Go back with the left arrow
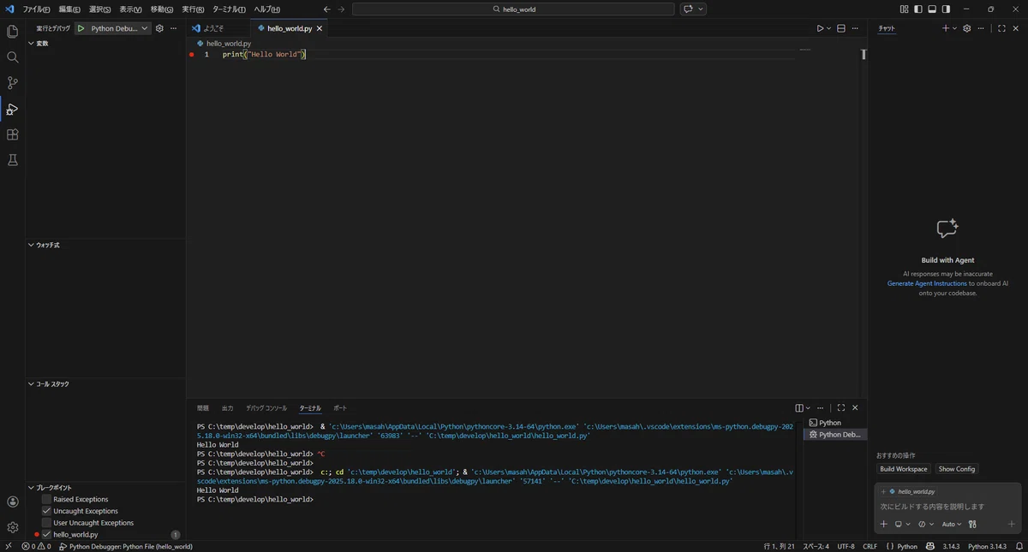Image resolution: width=1028 pixels, height=552 pixels. tap(327, 9)
